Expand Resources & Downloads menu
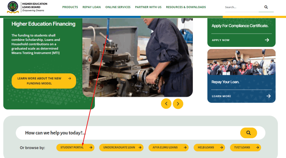The image size is (286, 158). 186,7
